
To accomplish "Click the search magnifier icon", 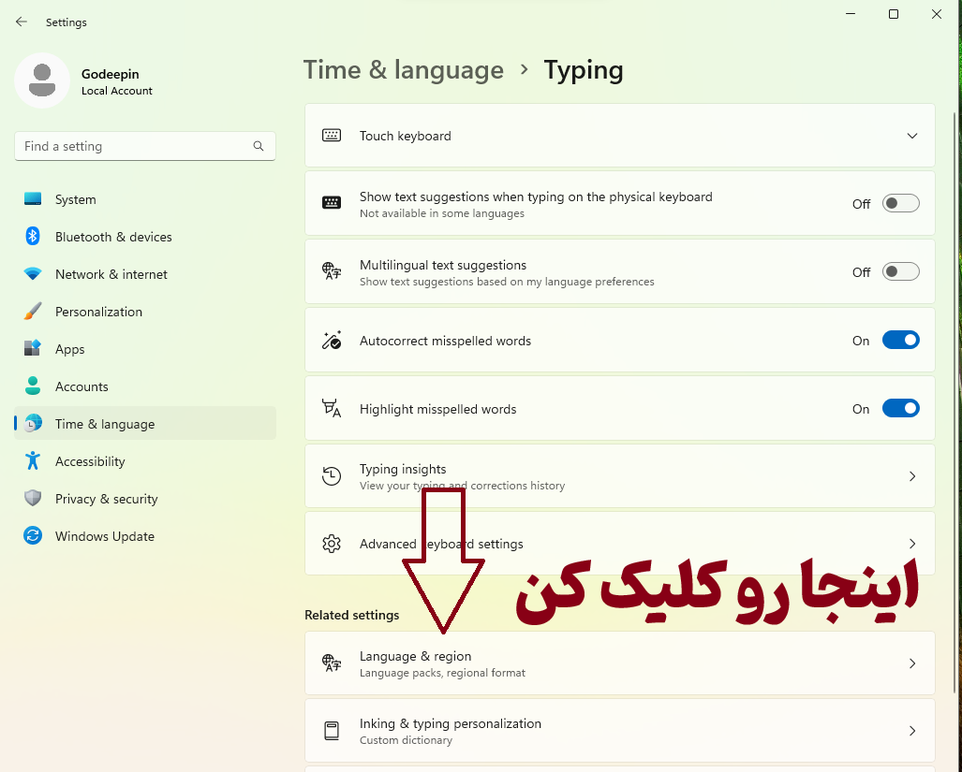I will click(259, 146).
